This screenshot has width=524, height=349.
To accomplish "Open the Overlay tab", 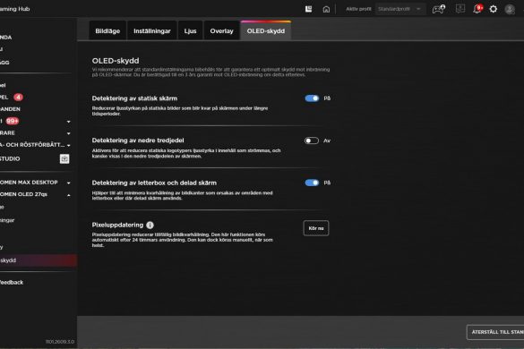I will coord(221,31).
